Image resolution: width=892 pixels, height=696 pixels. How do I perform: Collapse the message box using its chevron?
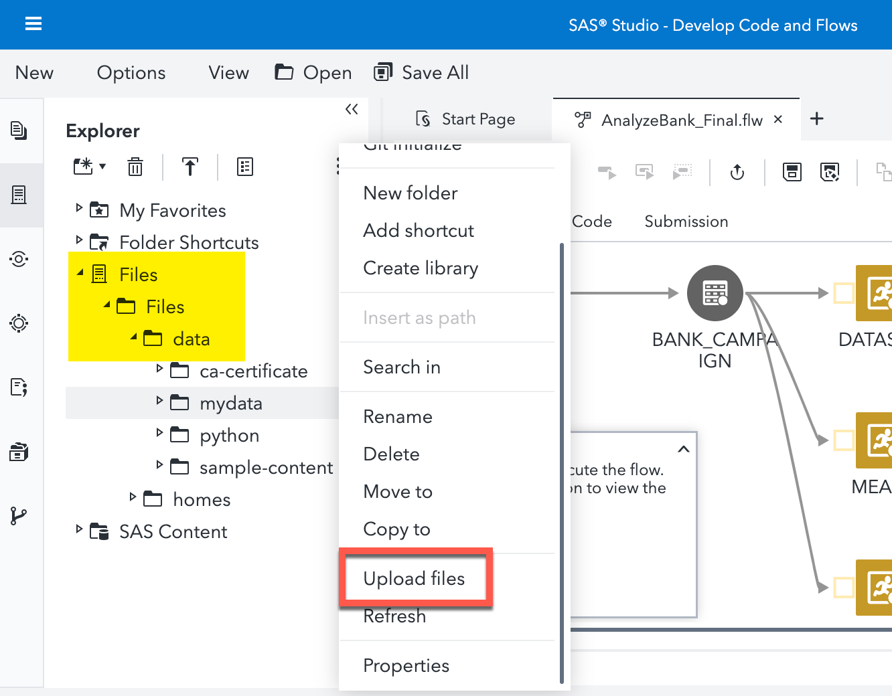(x=683, y=449)
